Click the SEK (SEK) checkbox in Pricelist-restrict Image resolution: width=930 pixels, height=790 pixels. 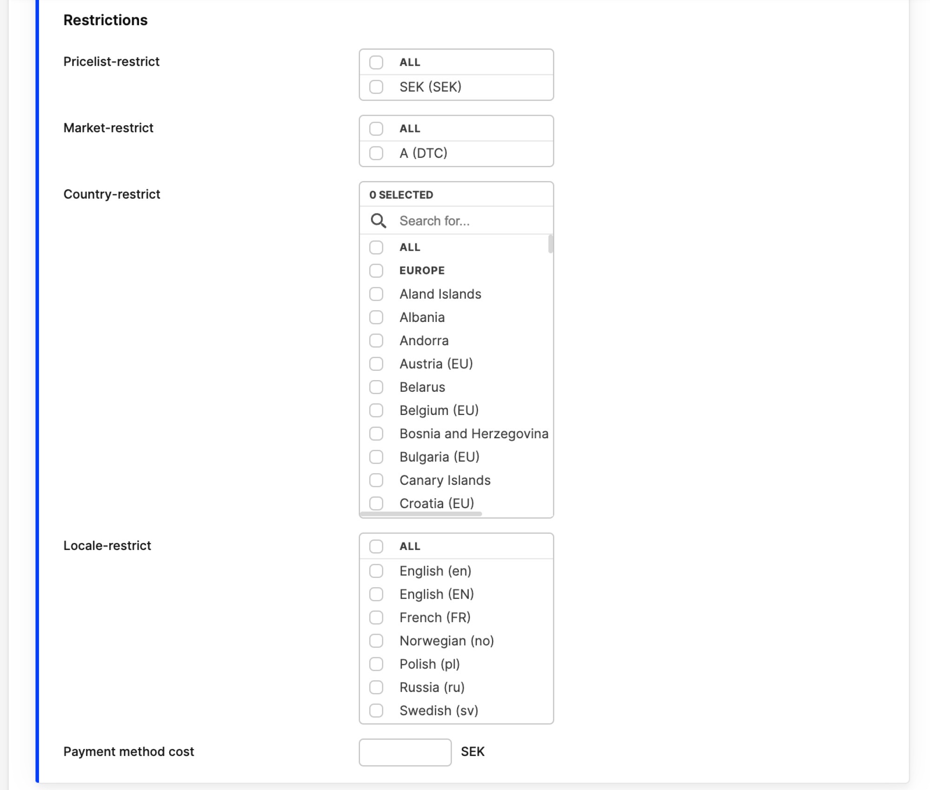pos(376,86)
